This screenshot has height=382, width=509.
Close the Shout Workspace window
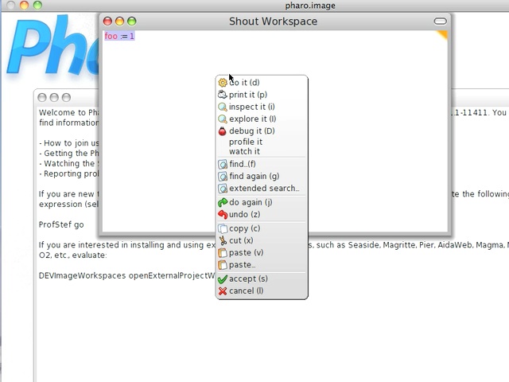pos(107,21)
